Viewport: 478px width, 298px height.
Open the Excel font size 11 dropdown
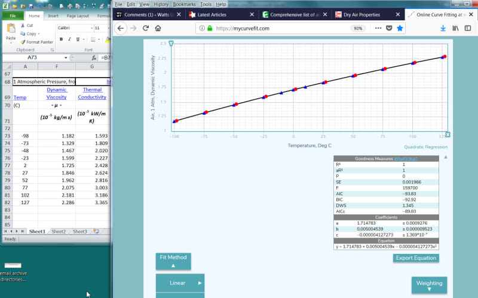tap(109, 28)
